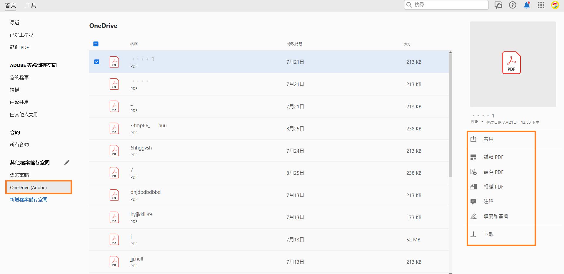This screenshot has width=564, height=274.
Task: Open the notifications bell icon
Action: [527, 5]
